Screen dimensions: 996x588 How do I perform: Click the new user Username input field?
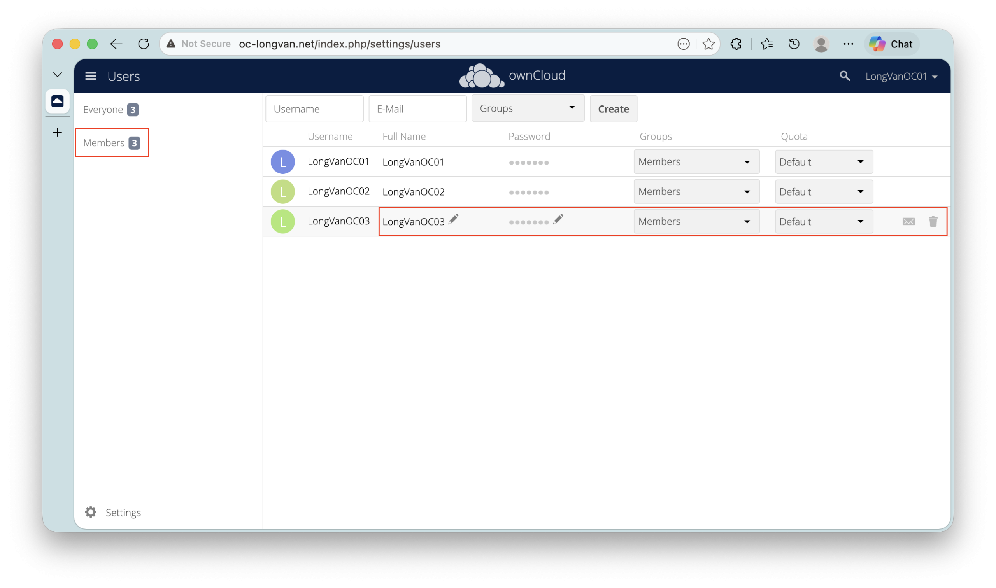[314, 109]
